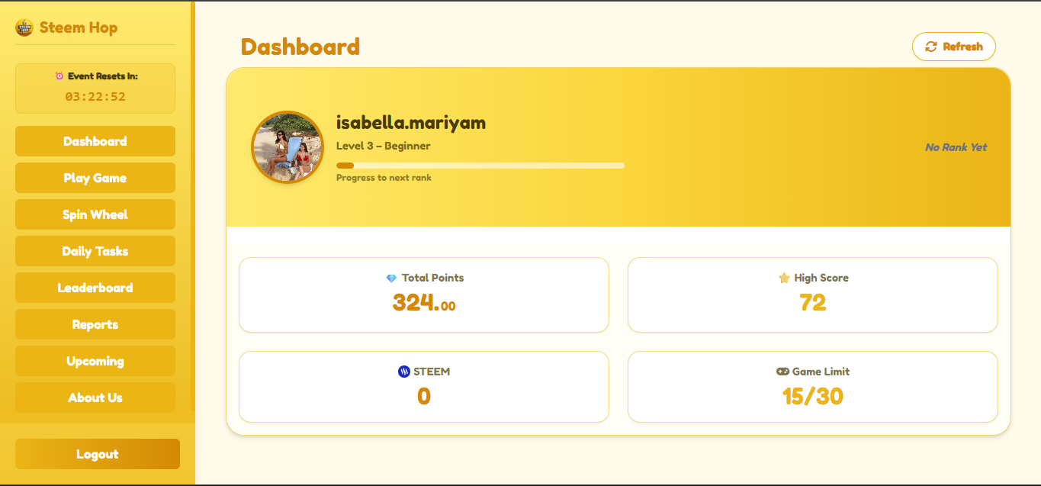1041x486 pixels.
Task: Open the Dashboard menu item
Action: tap(95, 141)
